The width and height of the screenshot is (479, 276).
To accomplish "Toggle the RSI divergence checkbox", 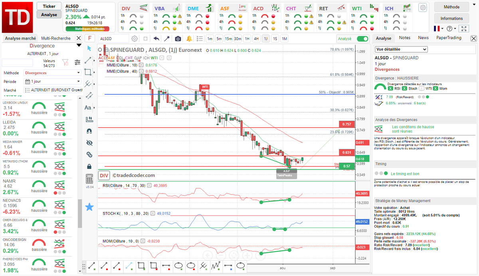I will [x=390, y=88].
